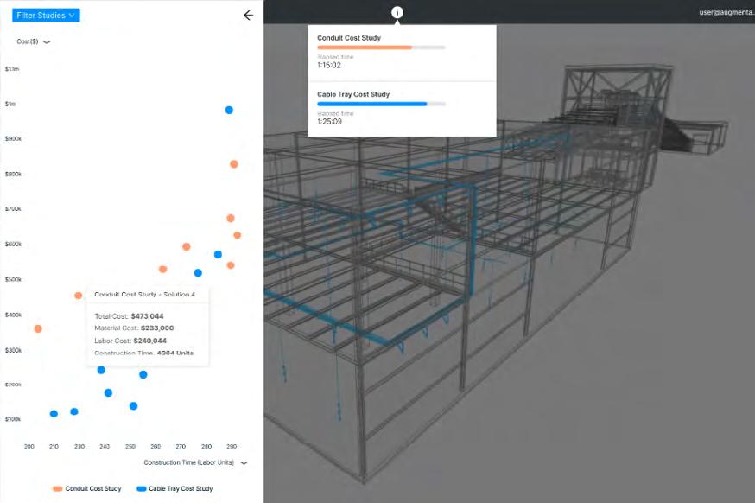
Task: Expand the Cost($) axis selector
Action: [46, 41]
